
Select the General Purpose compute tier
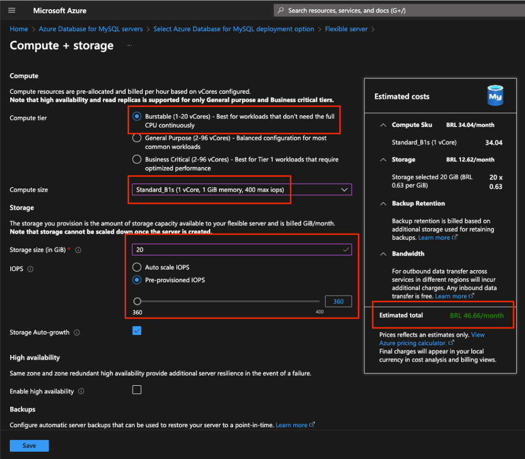coord(137,138)
